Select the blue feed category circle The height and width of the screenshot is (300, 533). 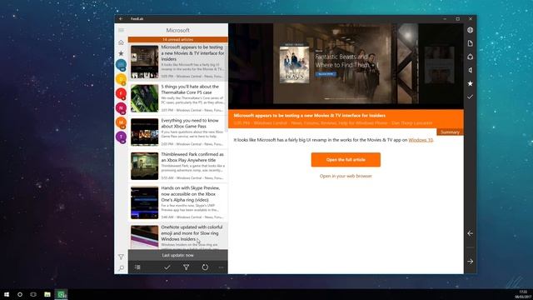click(x=121, y=65)
